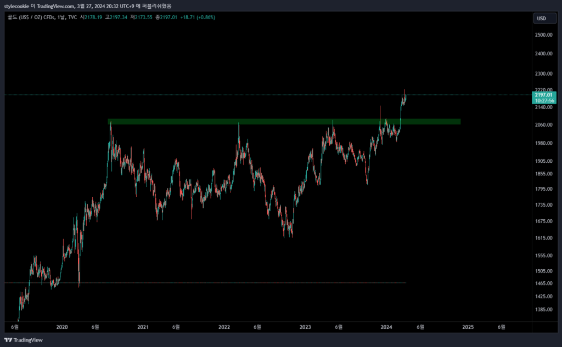Click the 2020 label on time axis

coord(62,327)
